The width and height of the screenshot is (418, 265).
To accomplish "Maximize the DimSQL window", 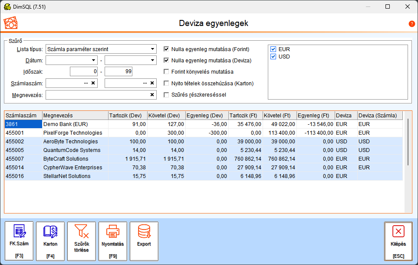I will 388,6.
